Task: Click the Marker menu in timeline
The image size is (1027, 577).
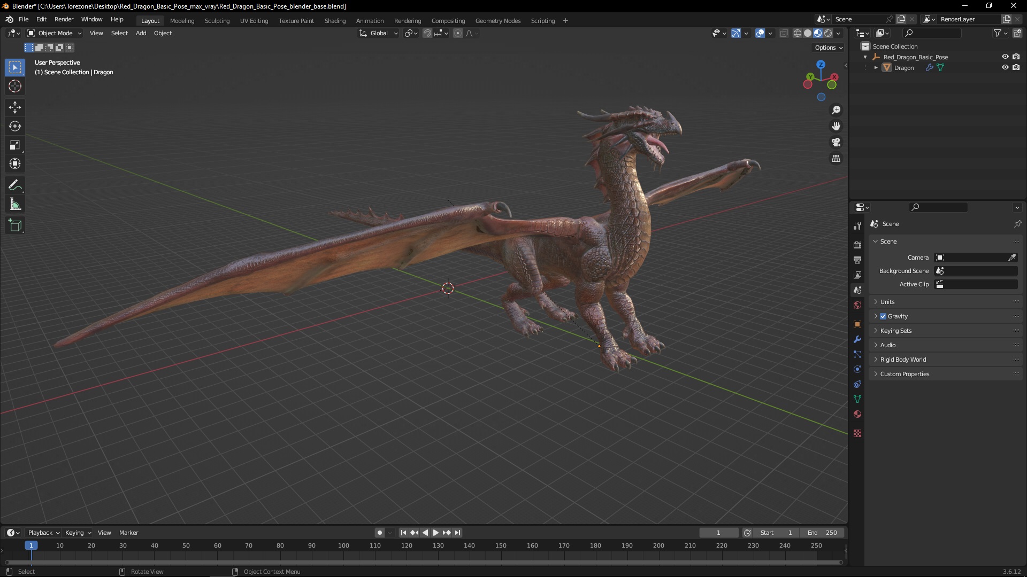Action: click(128, 533)
